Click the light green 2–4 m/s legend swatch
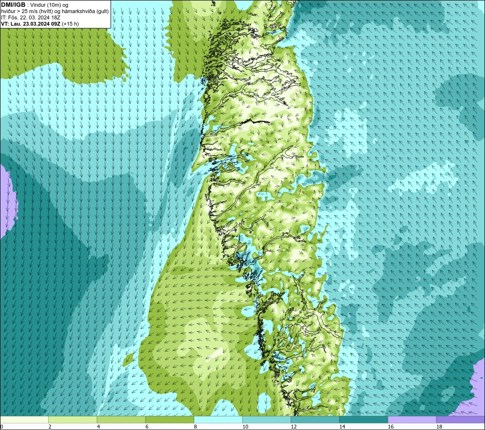 73,419
